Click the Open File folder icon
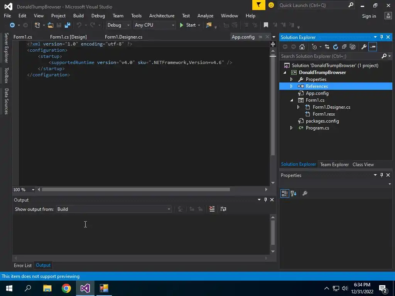This screenshot has height=296, width=395. (51, 25)
